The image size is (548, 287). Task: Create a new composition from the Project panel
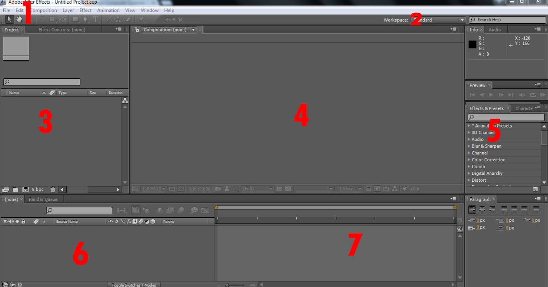coord(25,189)
